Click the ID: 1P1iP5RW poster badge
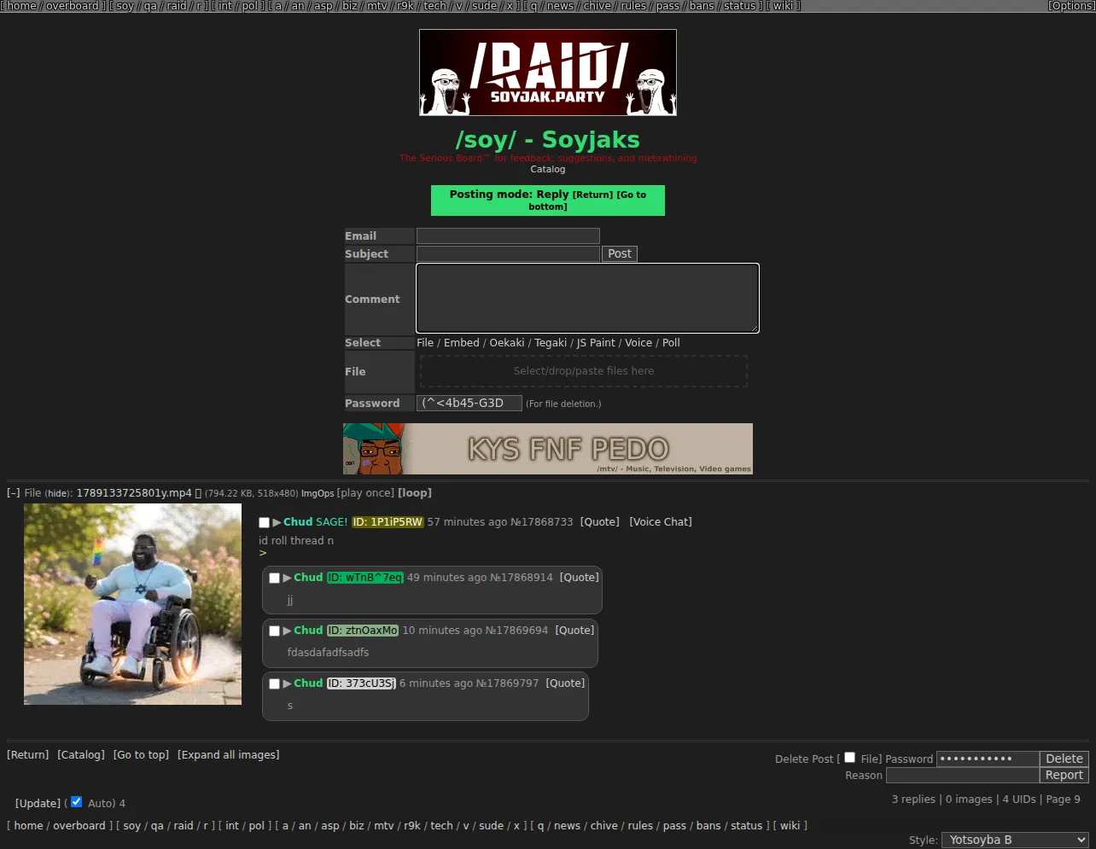Screen dimensions: 1096x849 (x=388, y=522)
